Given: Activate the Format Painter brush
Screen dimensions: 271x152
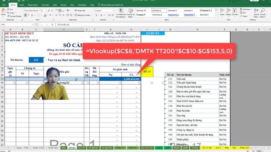Looking at the screenshot, I should tap(8, 16).
